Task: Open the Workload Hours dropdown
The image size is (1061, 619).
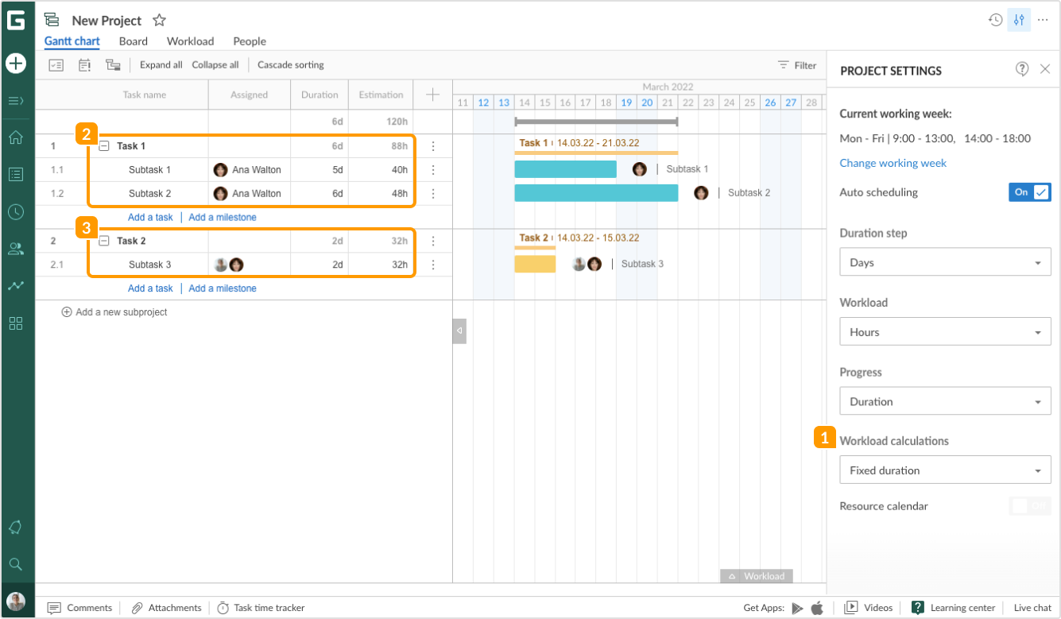Action: (945, 332)
